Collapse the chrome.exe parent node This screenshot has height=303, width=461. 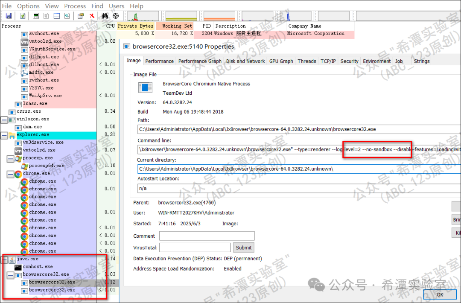[10, 174]
